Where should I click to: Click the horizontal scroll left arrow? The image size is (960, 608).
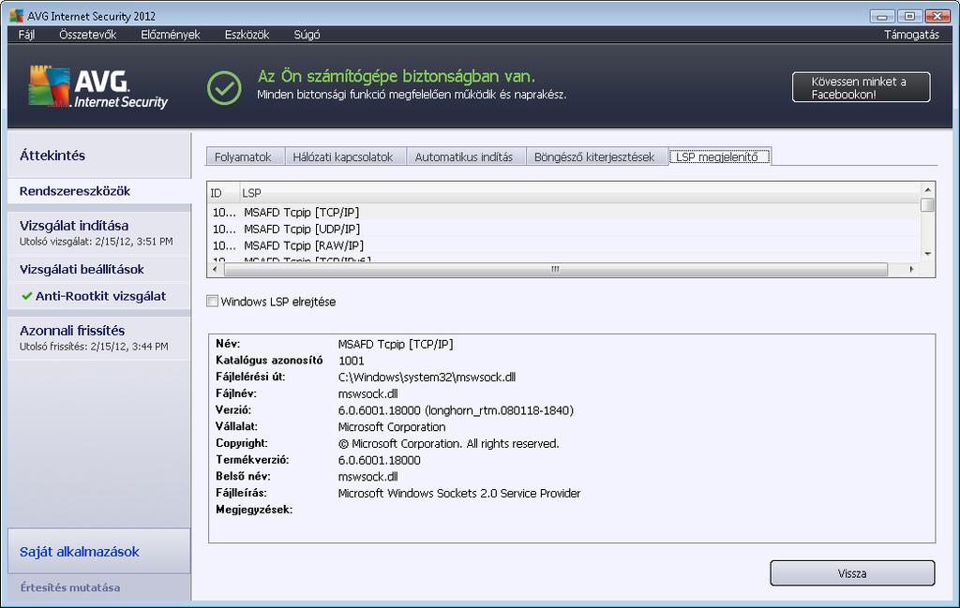pyautogui.click(x=215, y=269)
